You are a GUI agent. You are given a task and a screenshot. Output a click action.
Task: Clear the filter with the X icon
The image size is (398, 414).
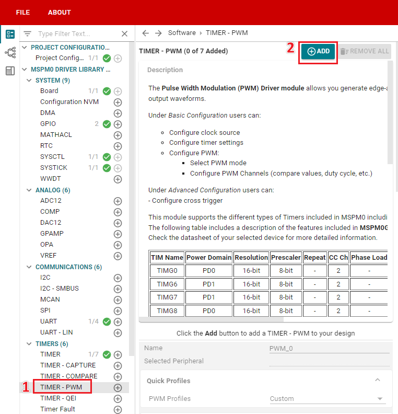click(124, 34)
